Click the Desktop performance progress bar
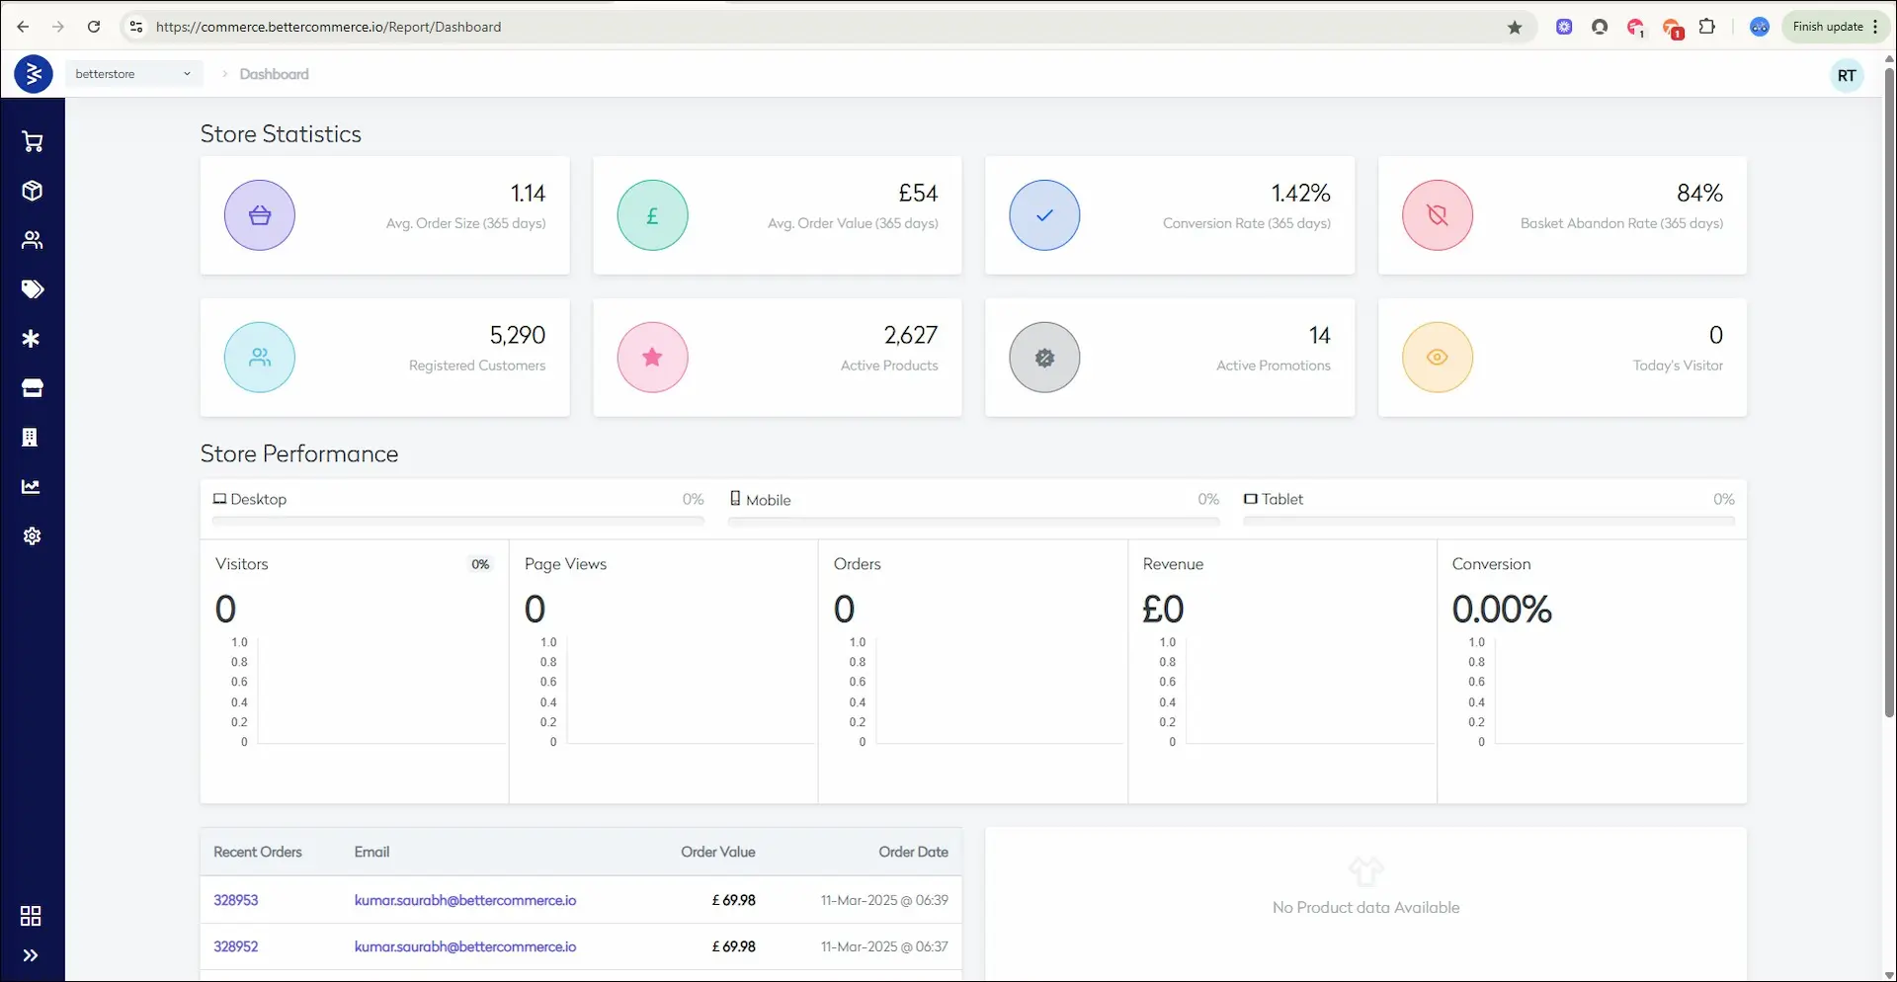The height and width of the screenshot is (982, 1897). pos(457,523)
